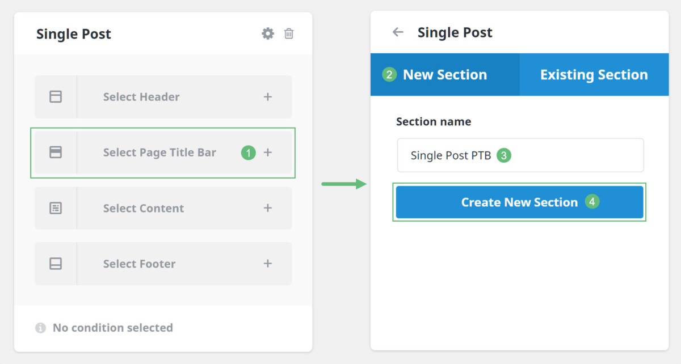Click the Single Post title in the left panel
681x364 pixels.
pos(74,33)
